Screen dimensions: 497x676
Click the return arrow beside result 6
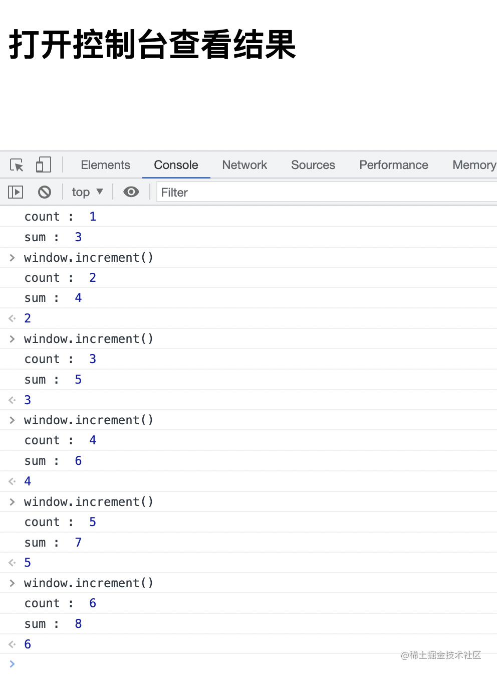click(x=13, y=644)
